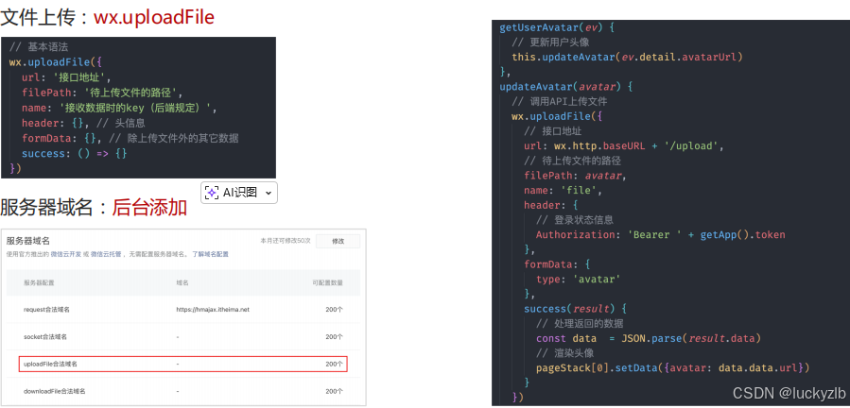Screen dimensions: 850x408
Task: Click the 可配置数量 column header
Action: click(327, 282)
